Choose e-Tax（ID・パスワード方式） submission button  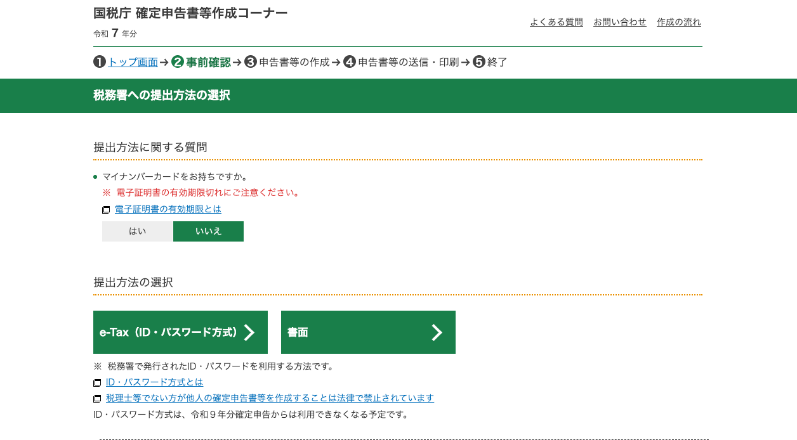coord(180,332)
